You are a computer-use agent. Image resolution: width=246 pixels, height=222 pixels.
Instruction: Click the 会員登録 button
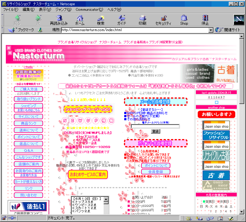(x=156, y=172)
